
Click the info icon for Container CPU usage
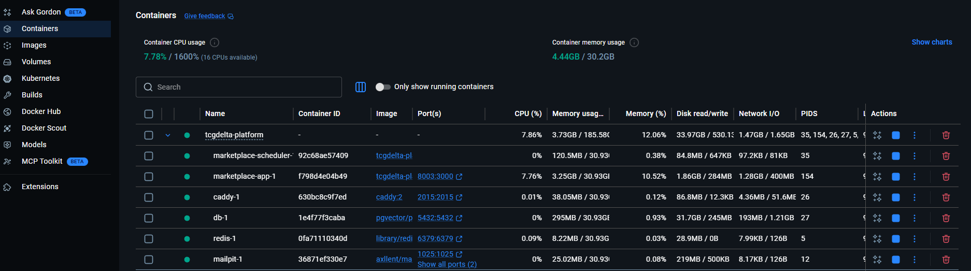215,42
